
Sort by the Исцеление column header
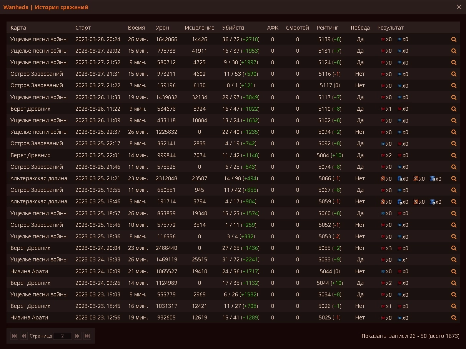click(x=200, y=28)
